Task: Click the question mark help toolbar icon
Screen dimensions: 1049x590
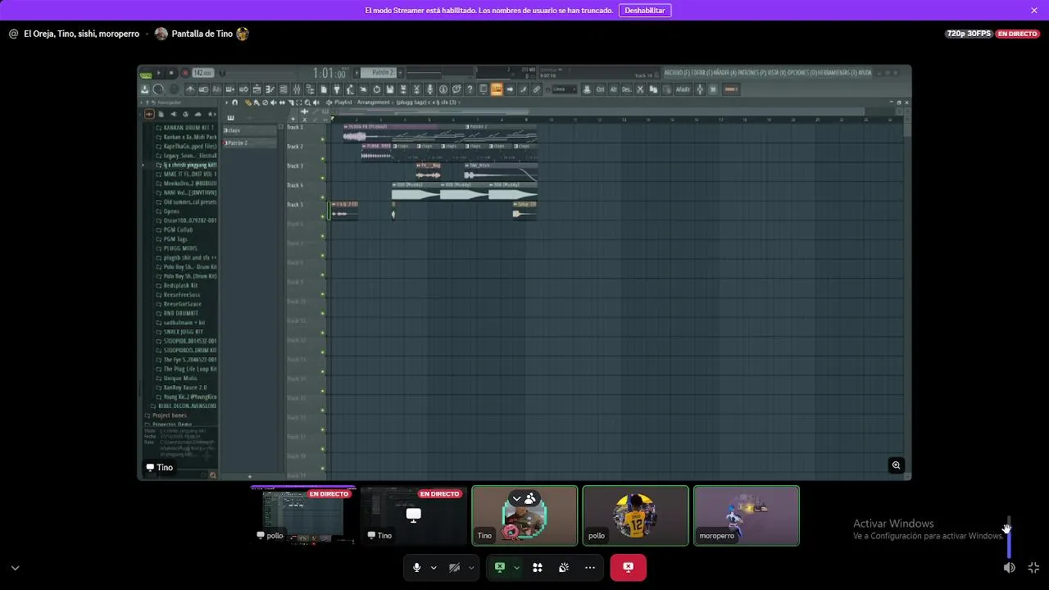Action: point(470,89)
